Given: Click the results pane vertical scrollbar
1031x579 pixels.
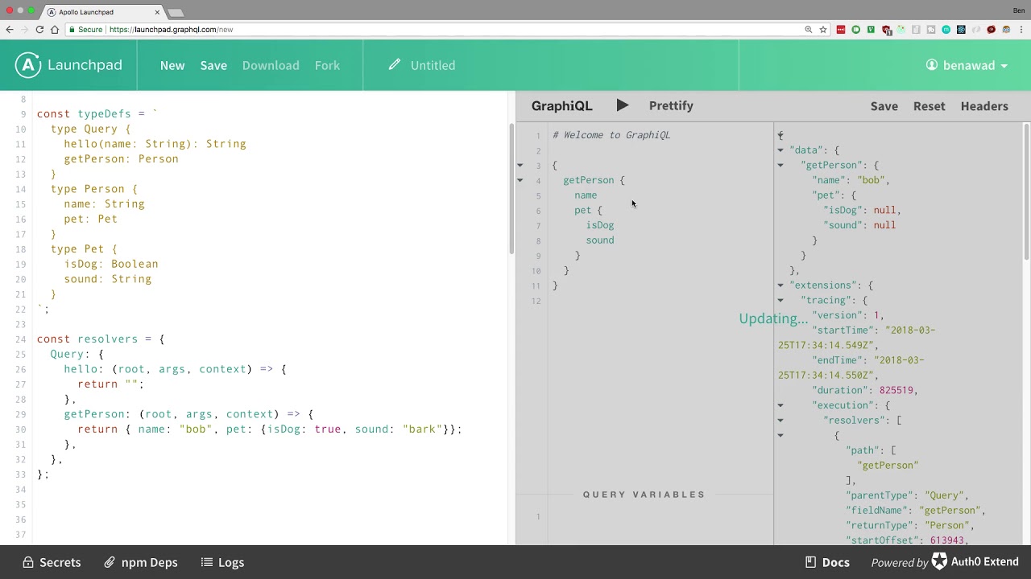Looking at the screenshot, I should (1026, 191).
